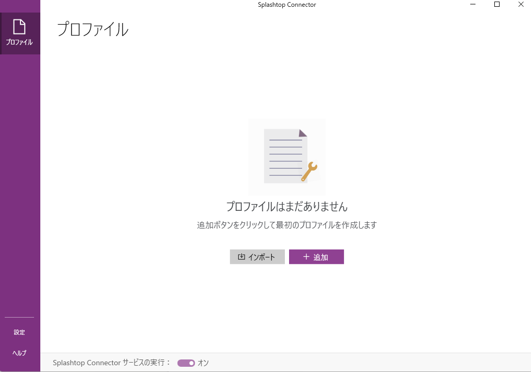This screenshot has height=372, width=531.
Task: Click the 追加 button to create a profile
Action: click(x=316, y=257)
